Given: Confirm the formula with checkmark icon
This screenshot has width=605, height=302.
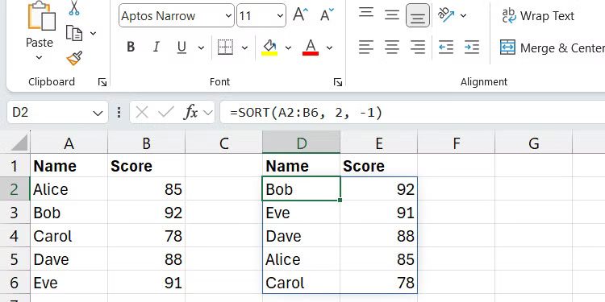Looking at the screenshot, I should pyautogui.click(x=166, y=113).
